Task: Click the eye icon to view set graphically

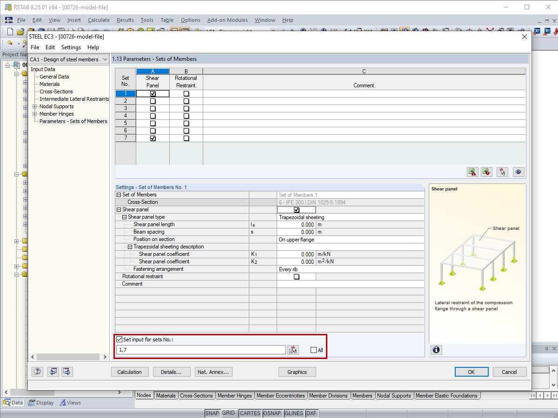Action: (x=518, y=172)
